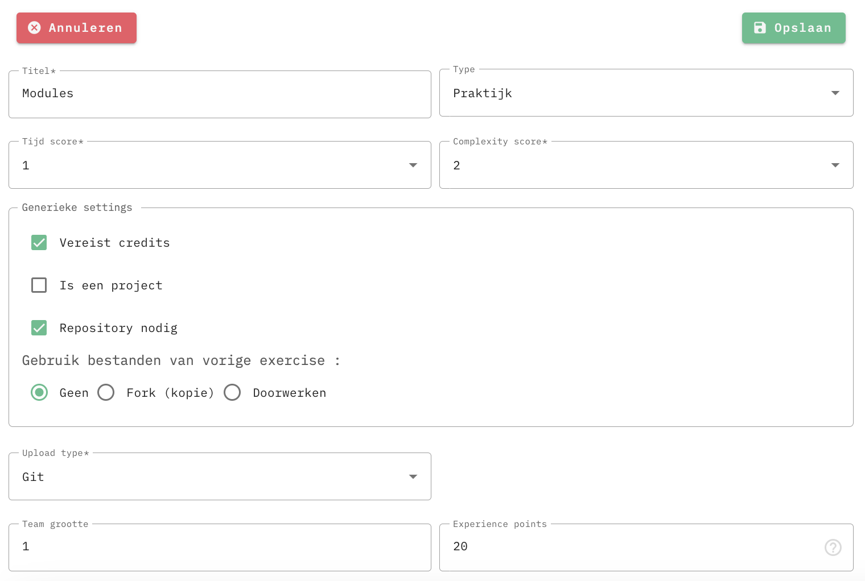Select the Doorwerken radio option

point(232,392)
